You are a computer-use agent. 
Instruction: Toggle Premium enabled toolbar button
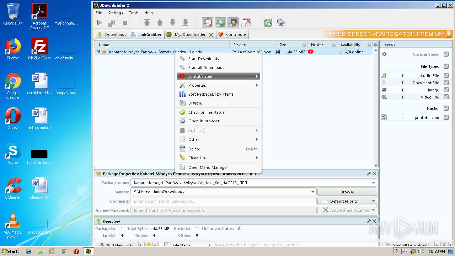click(x=233, y=23)
